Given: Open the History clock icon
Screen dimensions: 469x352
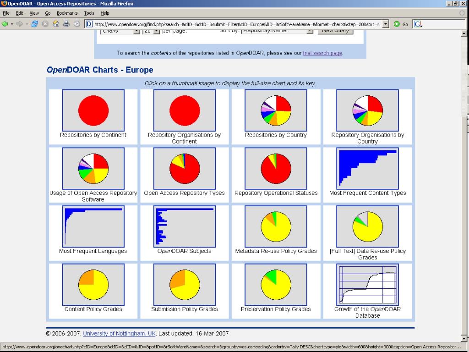Looking at the screenshot, I should 77,24.
